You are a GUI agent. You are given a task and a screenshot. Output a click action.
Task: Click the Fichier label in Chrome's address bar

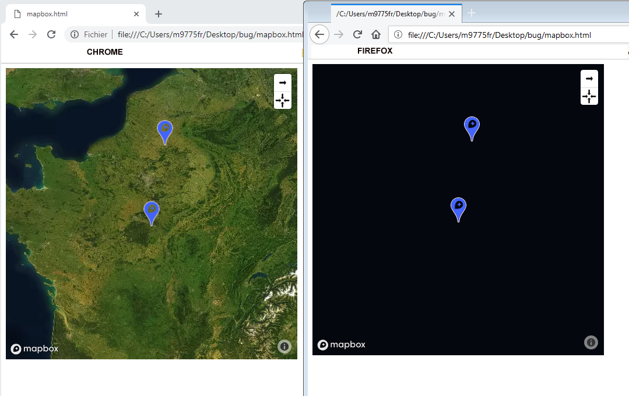tap(95, 34)
